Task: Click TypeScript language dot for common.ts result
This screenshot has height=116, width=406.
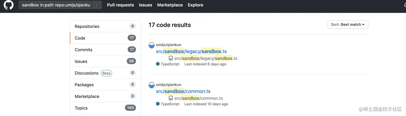Action: point(158,104)
